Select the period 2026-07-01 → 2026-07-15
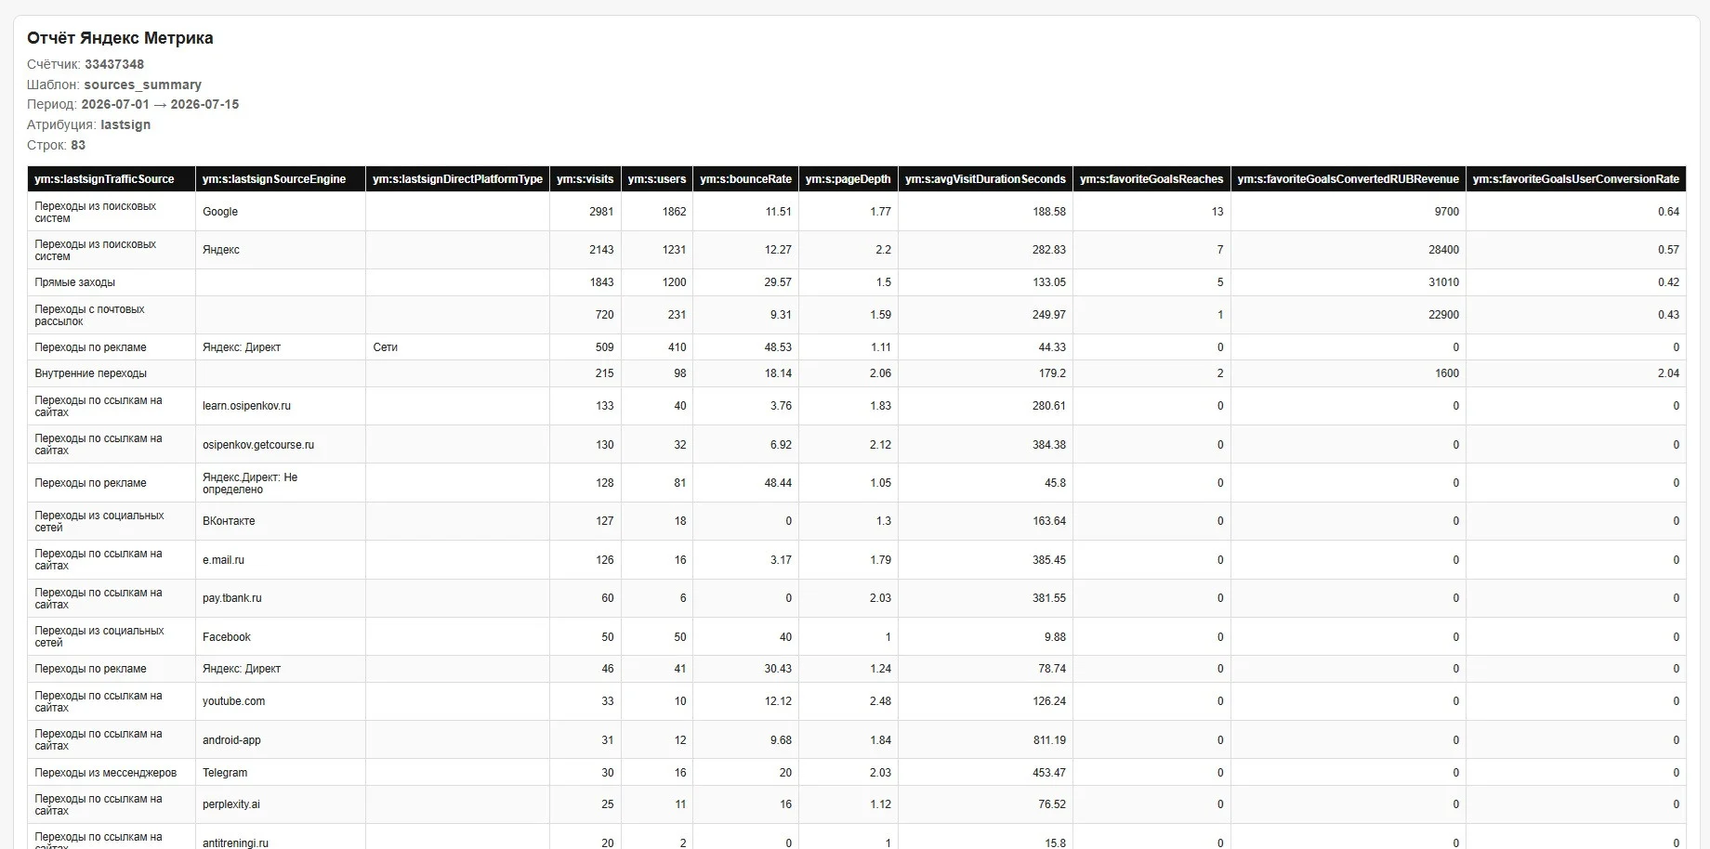Image resolution: width=1710 pixels, height=849 pixels. pyautogui.click(x=160, y=104)
